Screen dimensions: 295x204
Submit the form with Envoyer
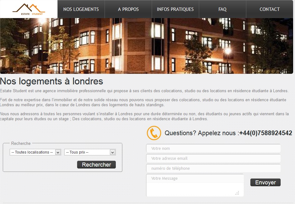[265, 183]
